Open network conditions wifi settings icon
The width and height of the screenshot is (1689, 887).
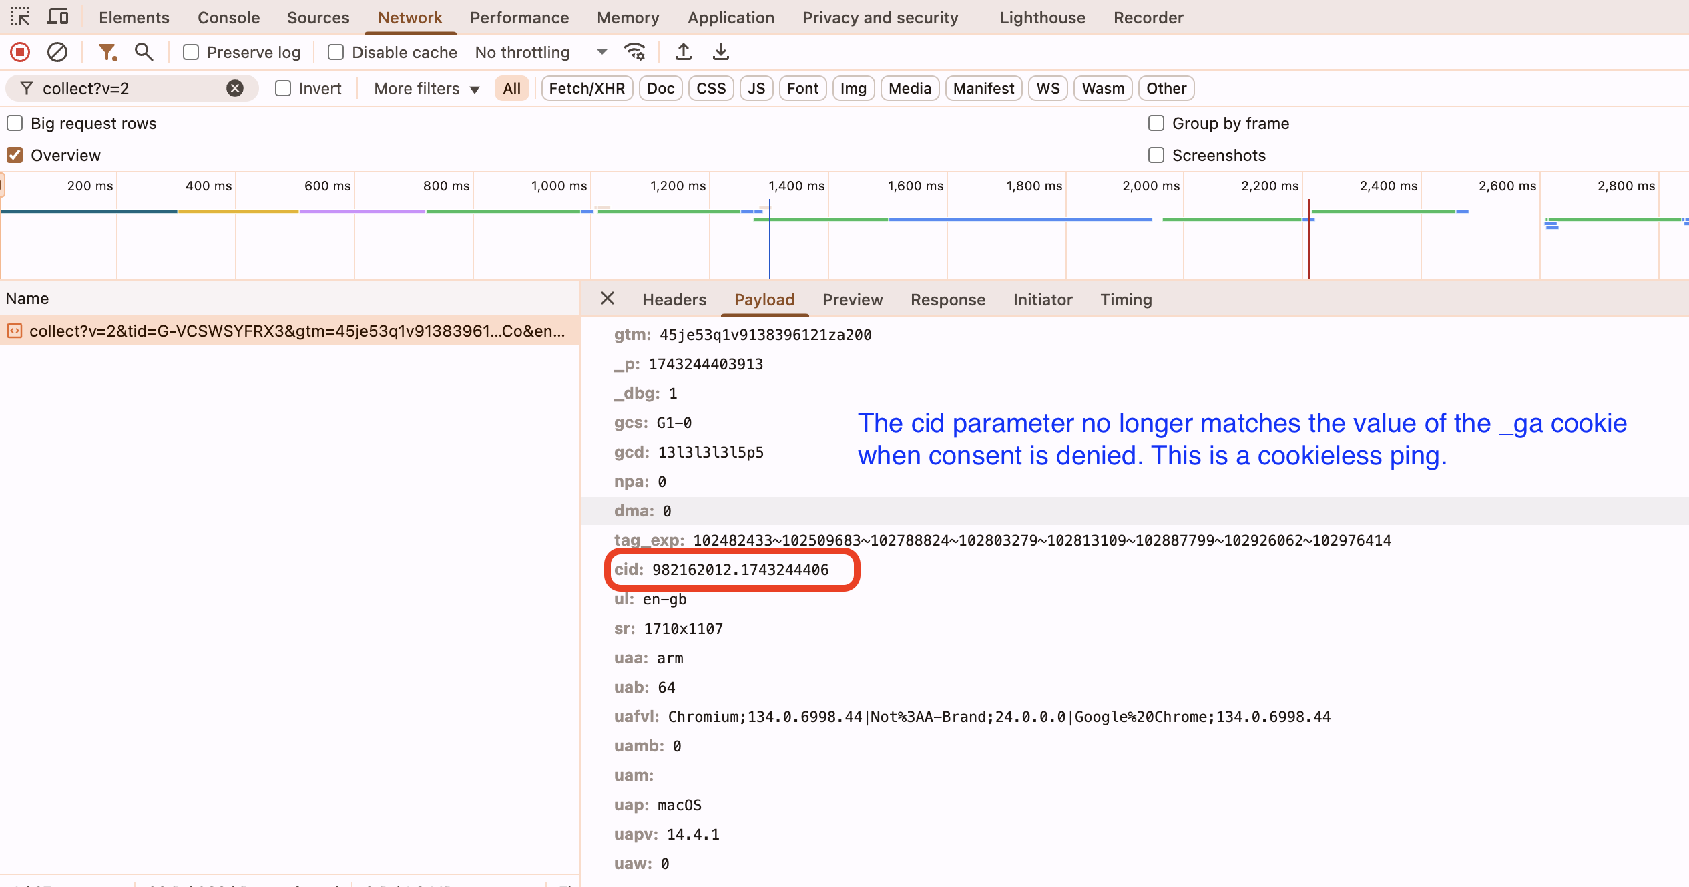634,52
